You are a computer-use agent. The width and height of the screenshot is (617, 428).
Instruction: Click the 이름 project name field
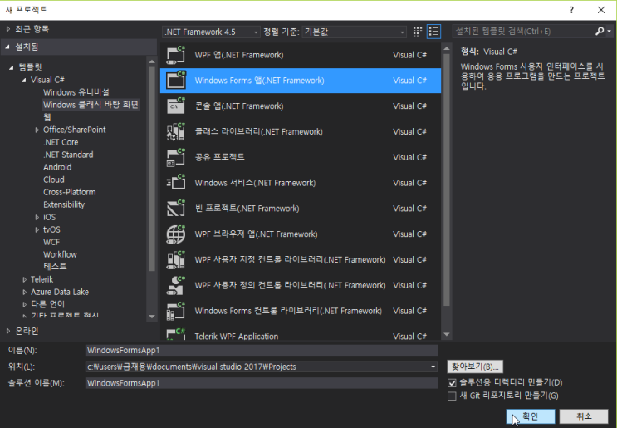pyautogui.click(x=262, y=351)
